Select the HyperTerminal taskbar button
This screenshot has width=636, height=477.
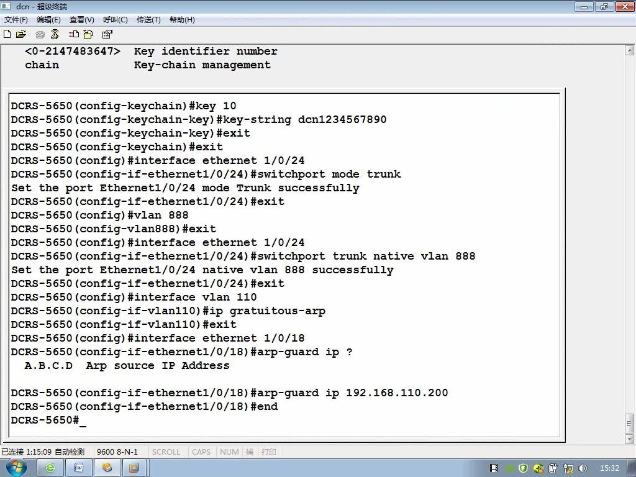click(x=107, y=468)
